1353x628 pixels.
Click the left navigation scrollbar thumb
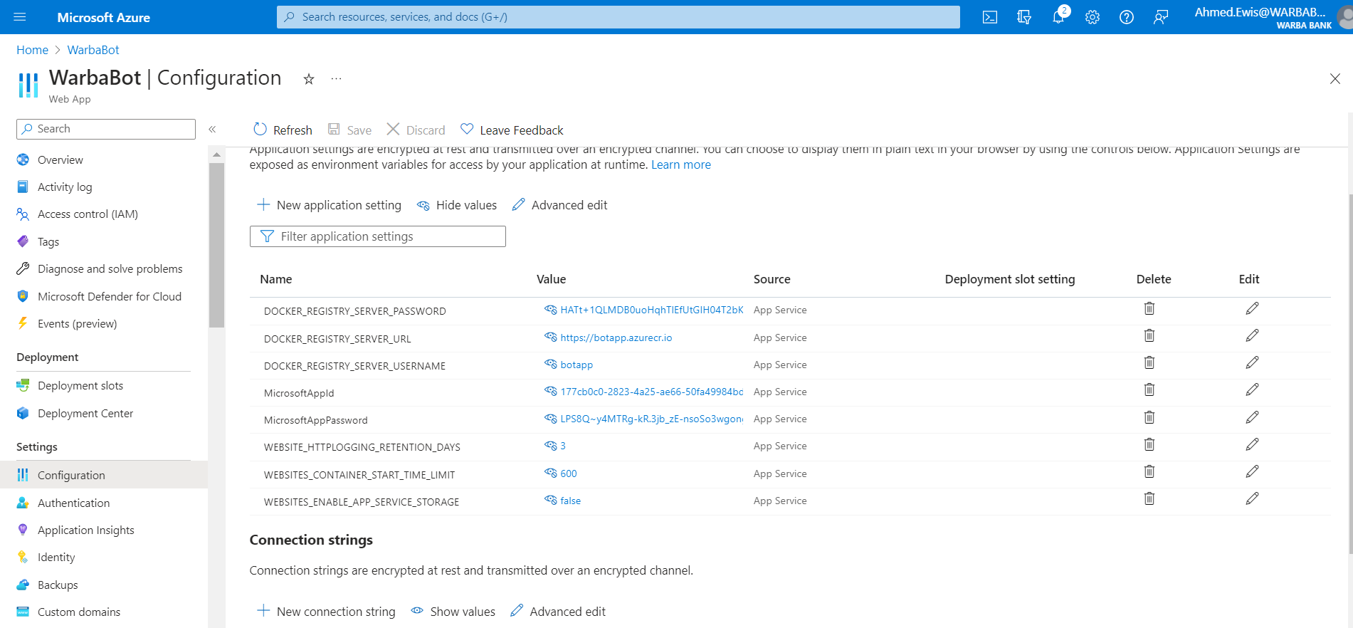tap(216, 245)
